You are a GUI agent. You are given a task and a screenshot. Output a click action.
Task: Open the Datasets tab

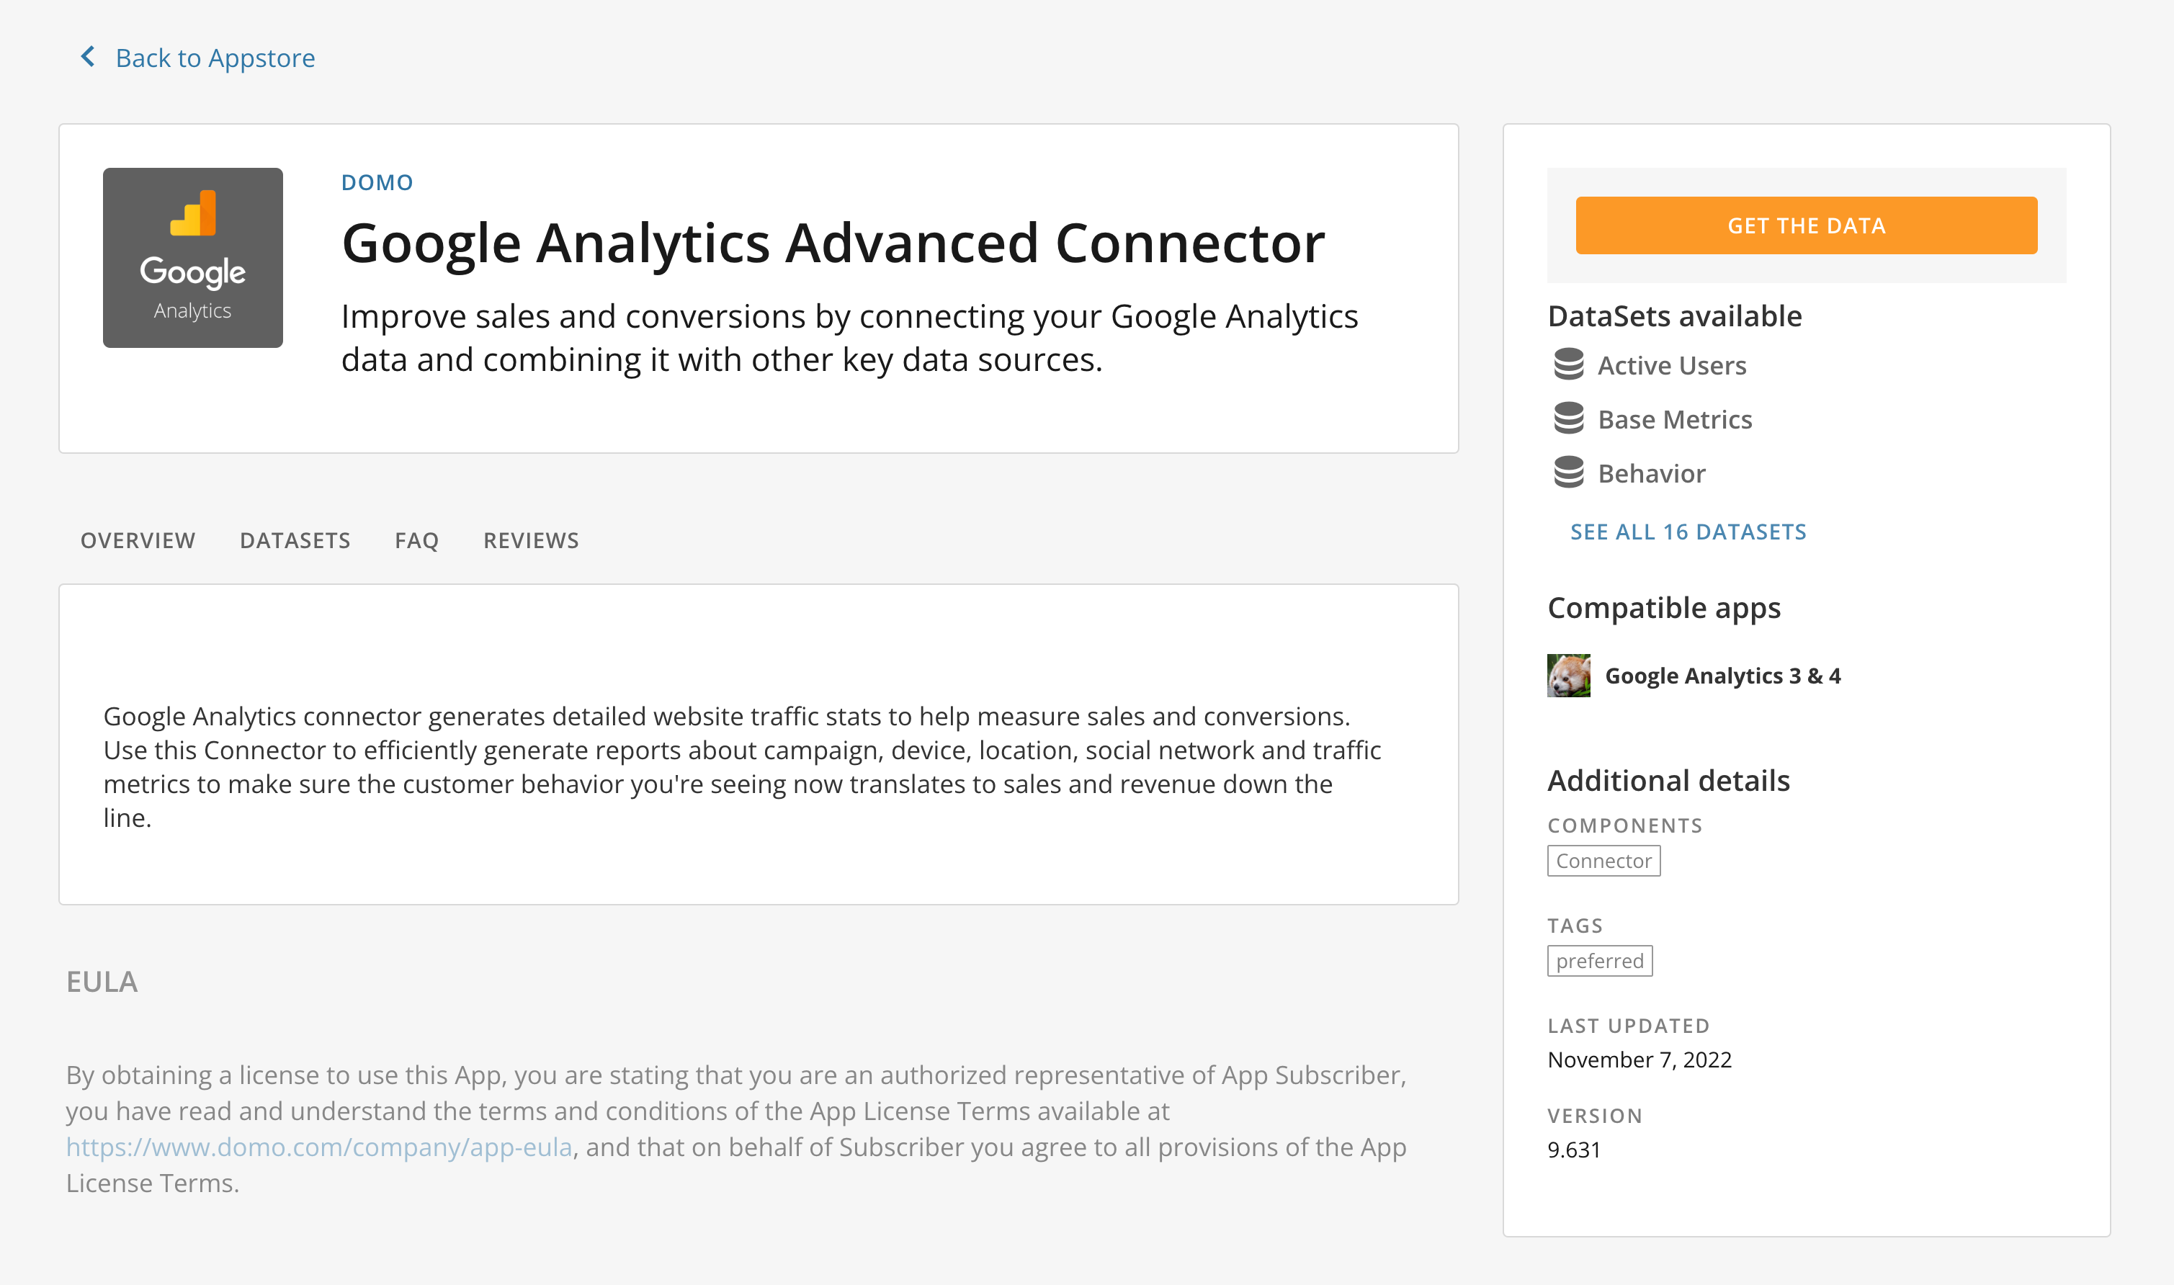coord(295,540)
